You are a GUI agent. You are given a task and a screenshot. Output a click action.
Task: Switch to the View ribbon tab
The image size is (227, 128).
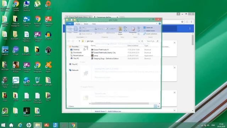tap(94, 24)
